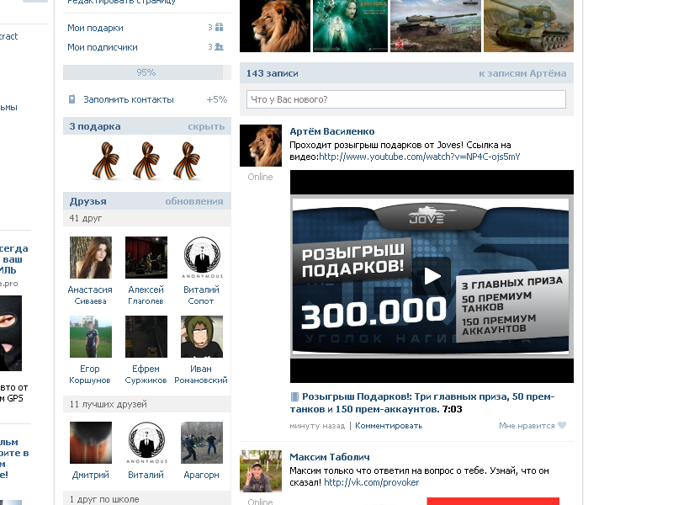Click the phone icon beside Заполнить контакты
Screen dimensions: 673x505
pyautogui.click(x=72, y=99)
